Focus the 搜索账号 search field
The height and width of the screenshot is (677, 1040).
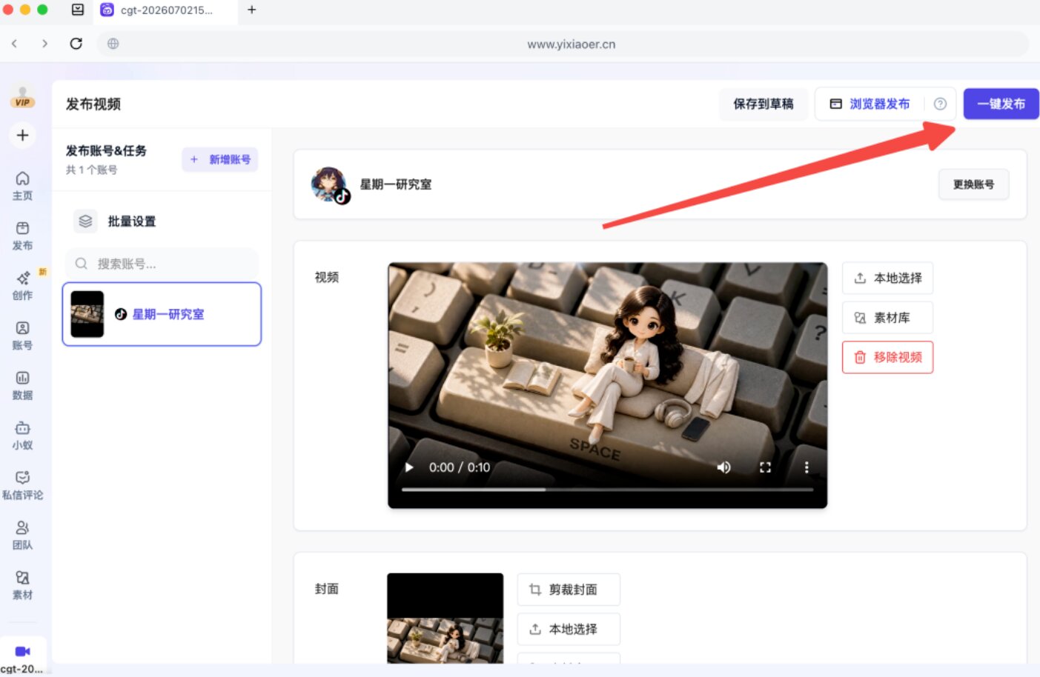(x=162, y=264)
